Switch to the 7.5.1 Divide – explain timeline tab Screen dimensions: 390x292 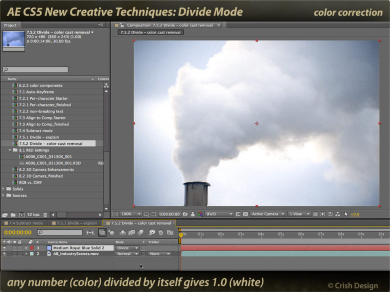coord(74,223)
